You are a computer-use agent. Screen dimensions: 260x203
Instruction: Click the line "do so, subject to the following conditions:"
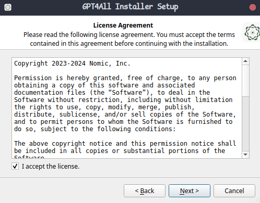tap(95, 129)
